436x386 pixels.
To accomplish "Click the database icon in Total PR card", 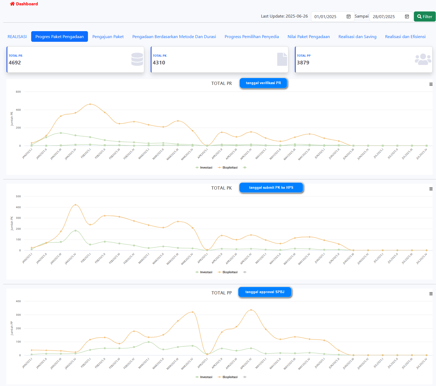I will pos(137,59).
